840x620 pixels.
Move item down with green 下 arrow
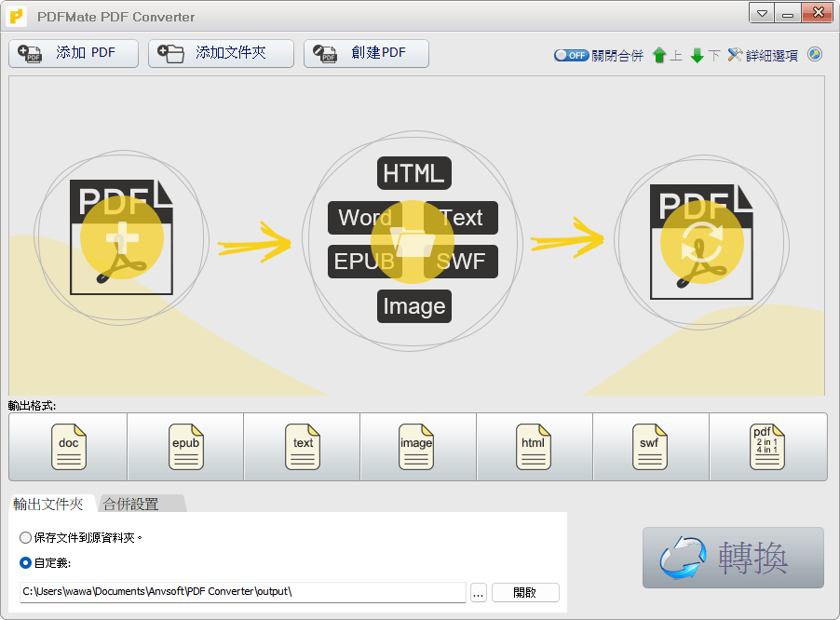point(704,55)
